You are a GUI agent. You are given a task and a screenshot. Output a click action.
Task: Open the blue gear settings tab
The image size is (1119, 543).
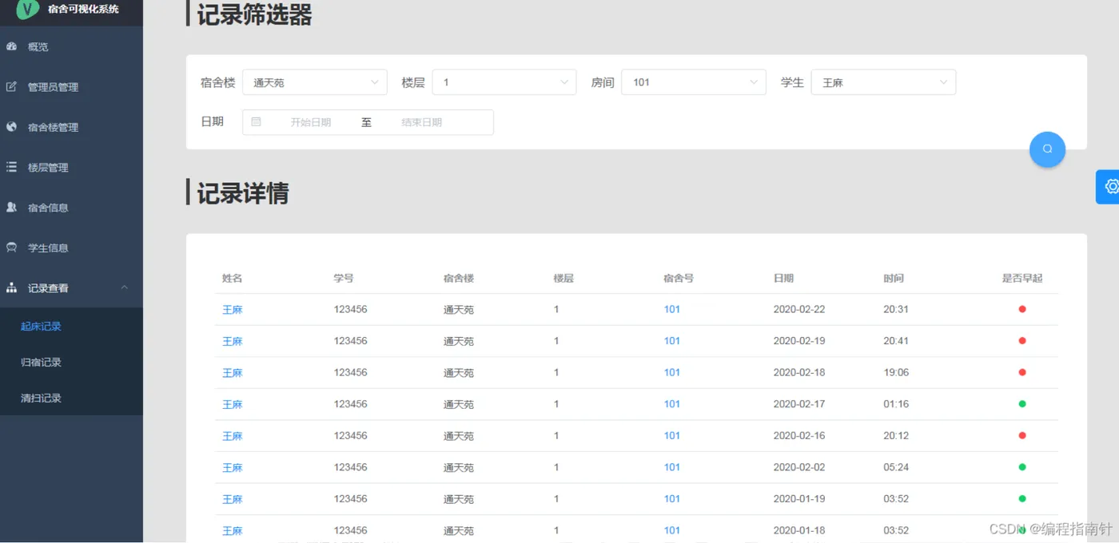[1108, 186]
